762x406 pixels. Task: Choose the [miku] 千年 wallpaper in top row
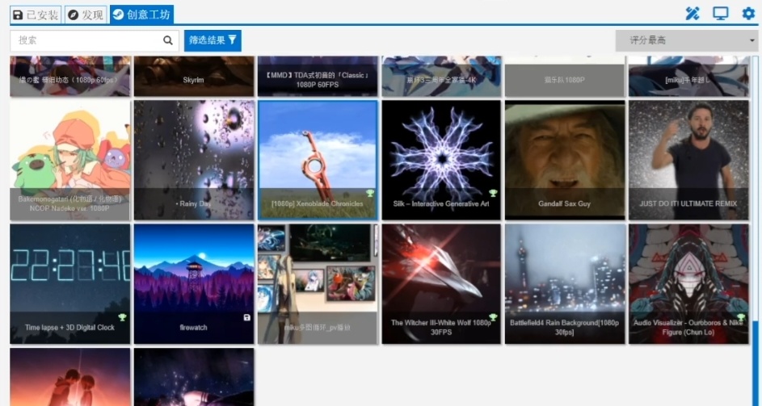click(688, 76)
